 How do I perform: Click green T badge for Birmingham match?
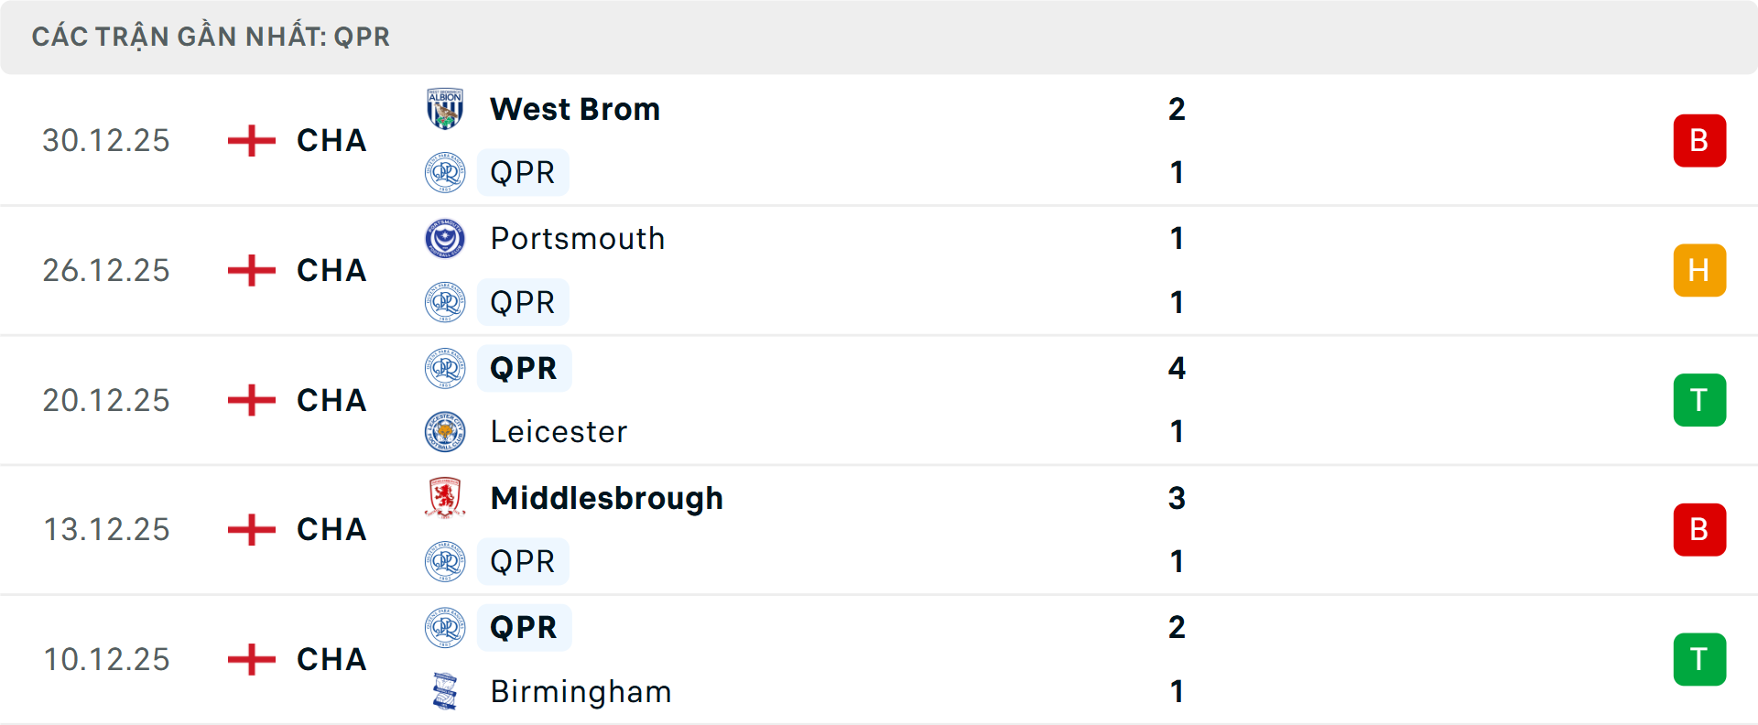(x=1699, y=659)
